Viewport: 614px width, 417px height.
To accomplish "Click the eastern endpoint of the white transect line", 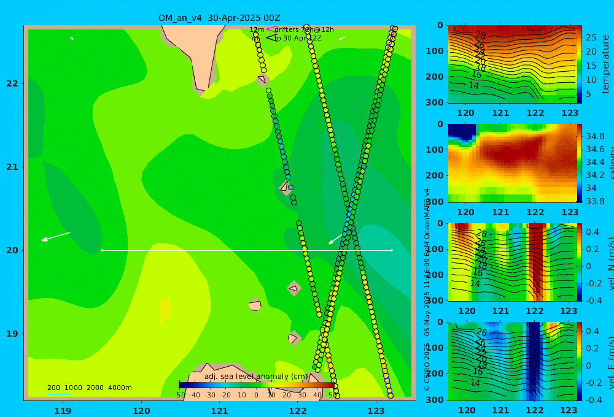I will [x=392, y=250].
